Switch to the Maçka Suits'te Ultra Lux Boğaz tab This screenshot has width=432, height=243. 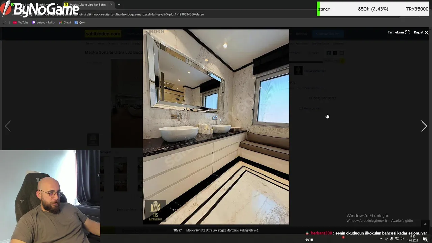(88, 5)
